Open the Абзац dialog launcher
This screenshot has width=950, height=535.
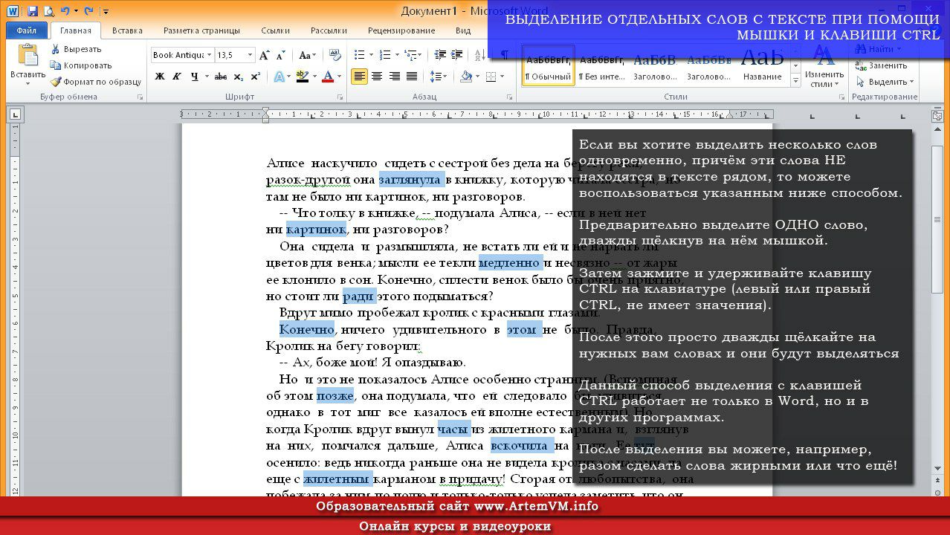[x=511, y=97]
